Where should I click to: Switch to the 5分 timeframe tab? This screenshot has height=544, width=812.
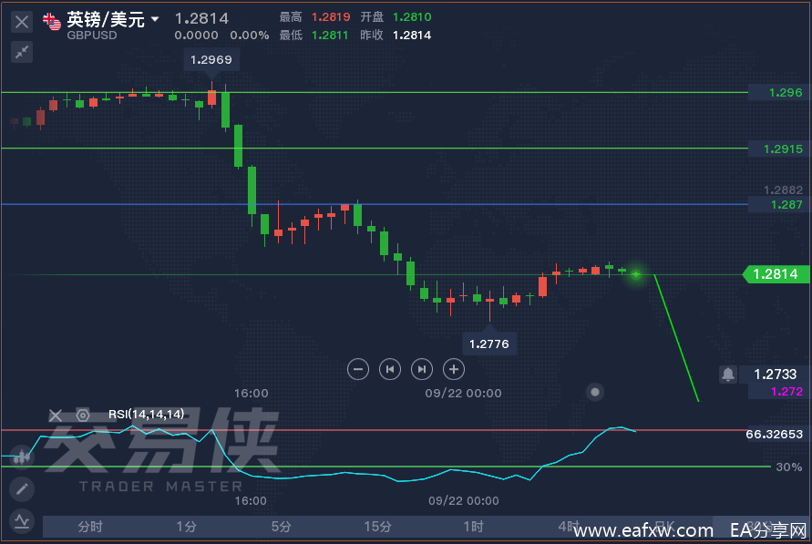pos(282,527)
